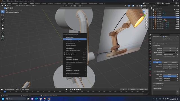The height and width of the screenshot is (101, 180).
Task: Select the Move tool in left toolbar
Action: point(3,19)
